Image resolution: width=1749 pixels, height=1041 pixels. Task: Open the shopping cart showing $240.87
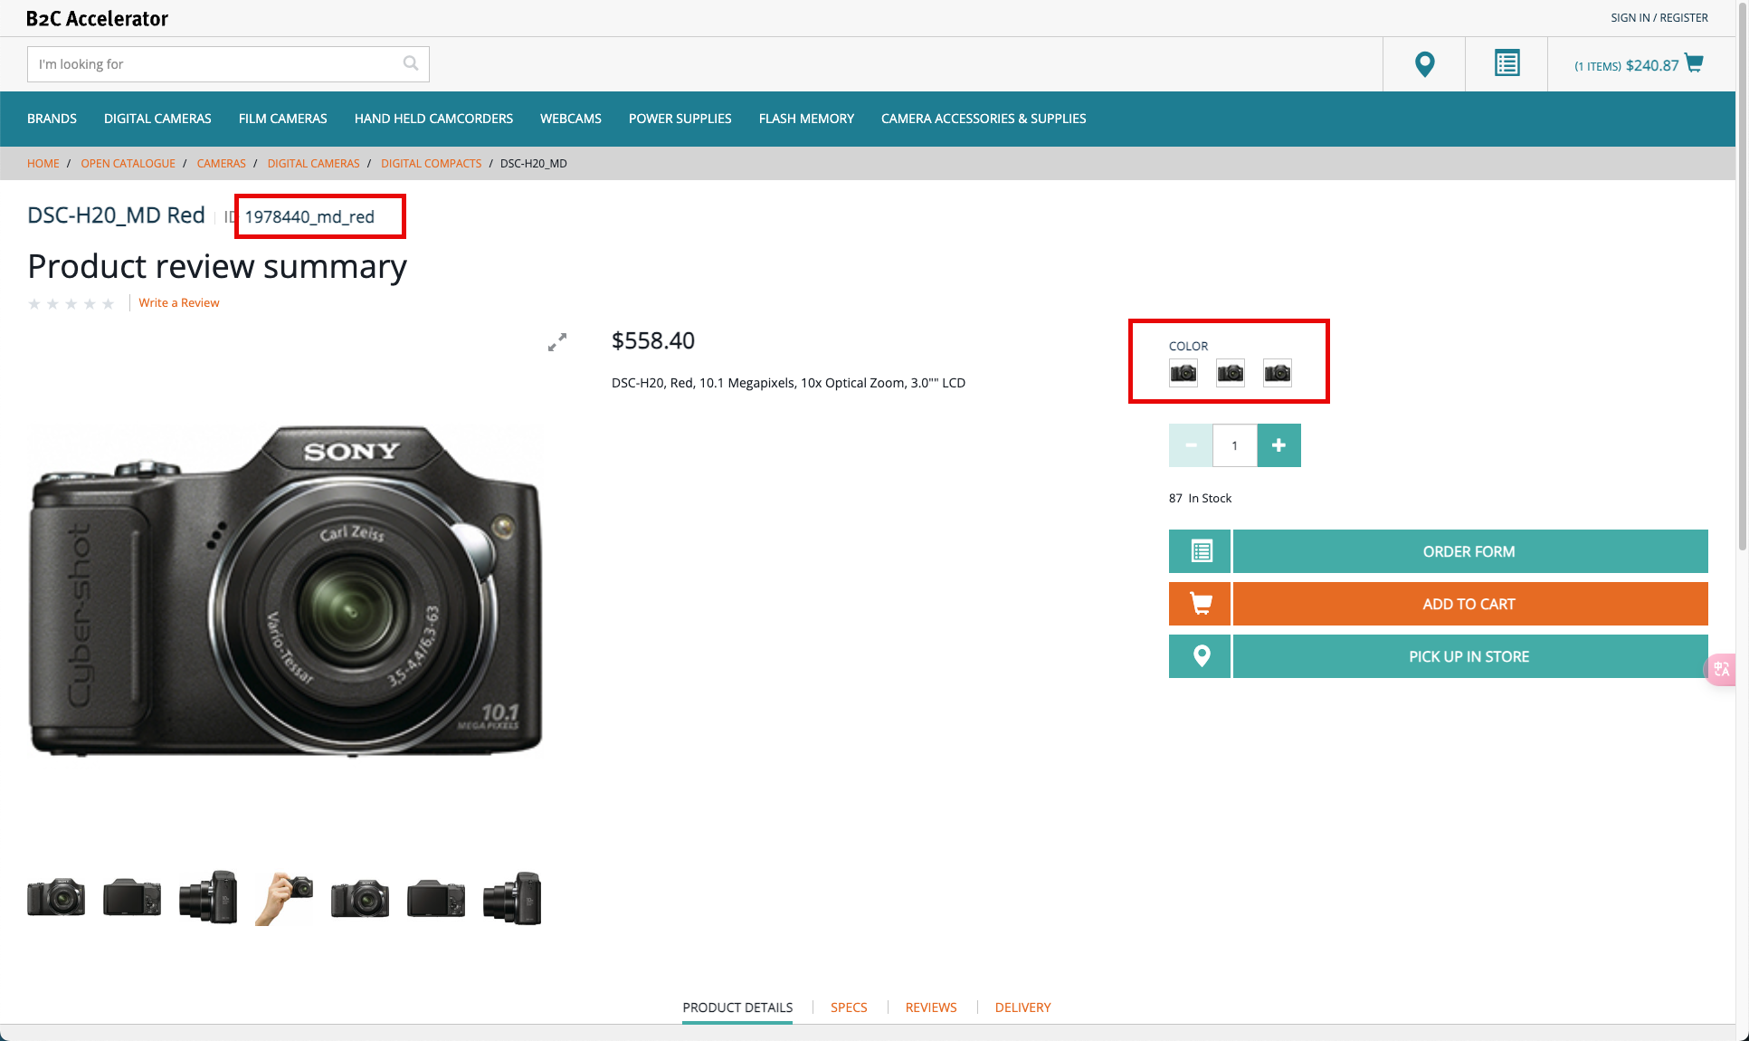click(1639, 64)
